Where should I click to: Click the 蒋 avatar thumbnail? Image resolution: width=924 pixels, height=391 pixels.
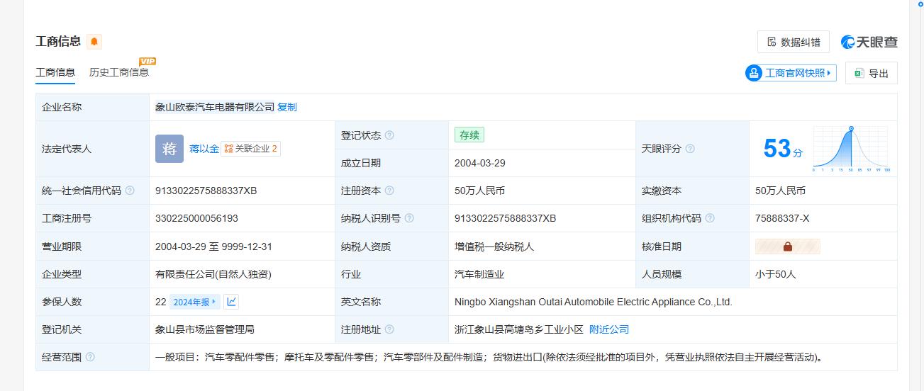coord(169,149)
